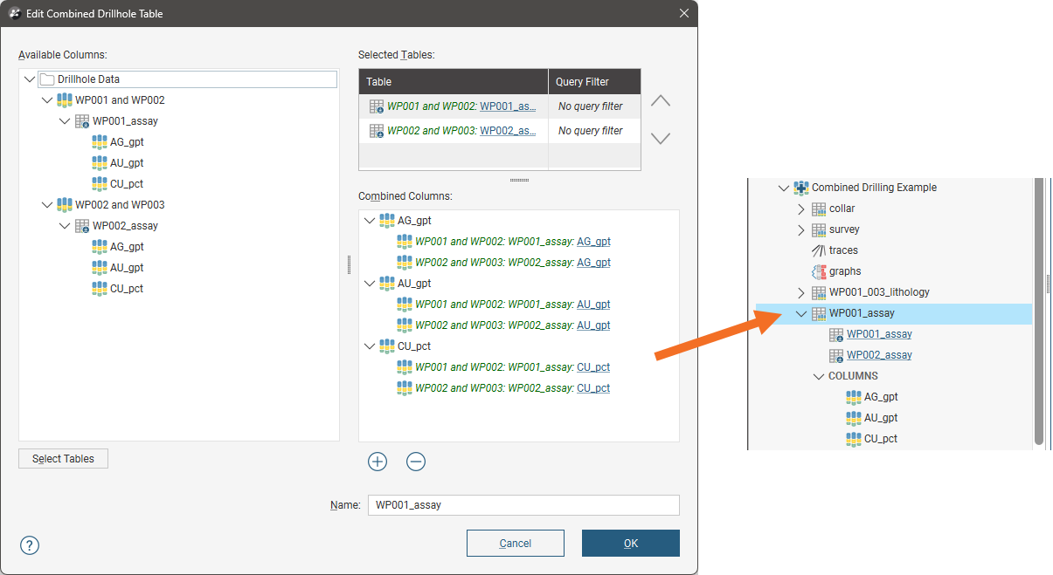Collapse the WP002 and WP003 node

[47, 205]
